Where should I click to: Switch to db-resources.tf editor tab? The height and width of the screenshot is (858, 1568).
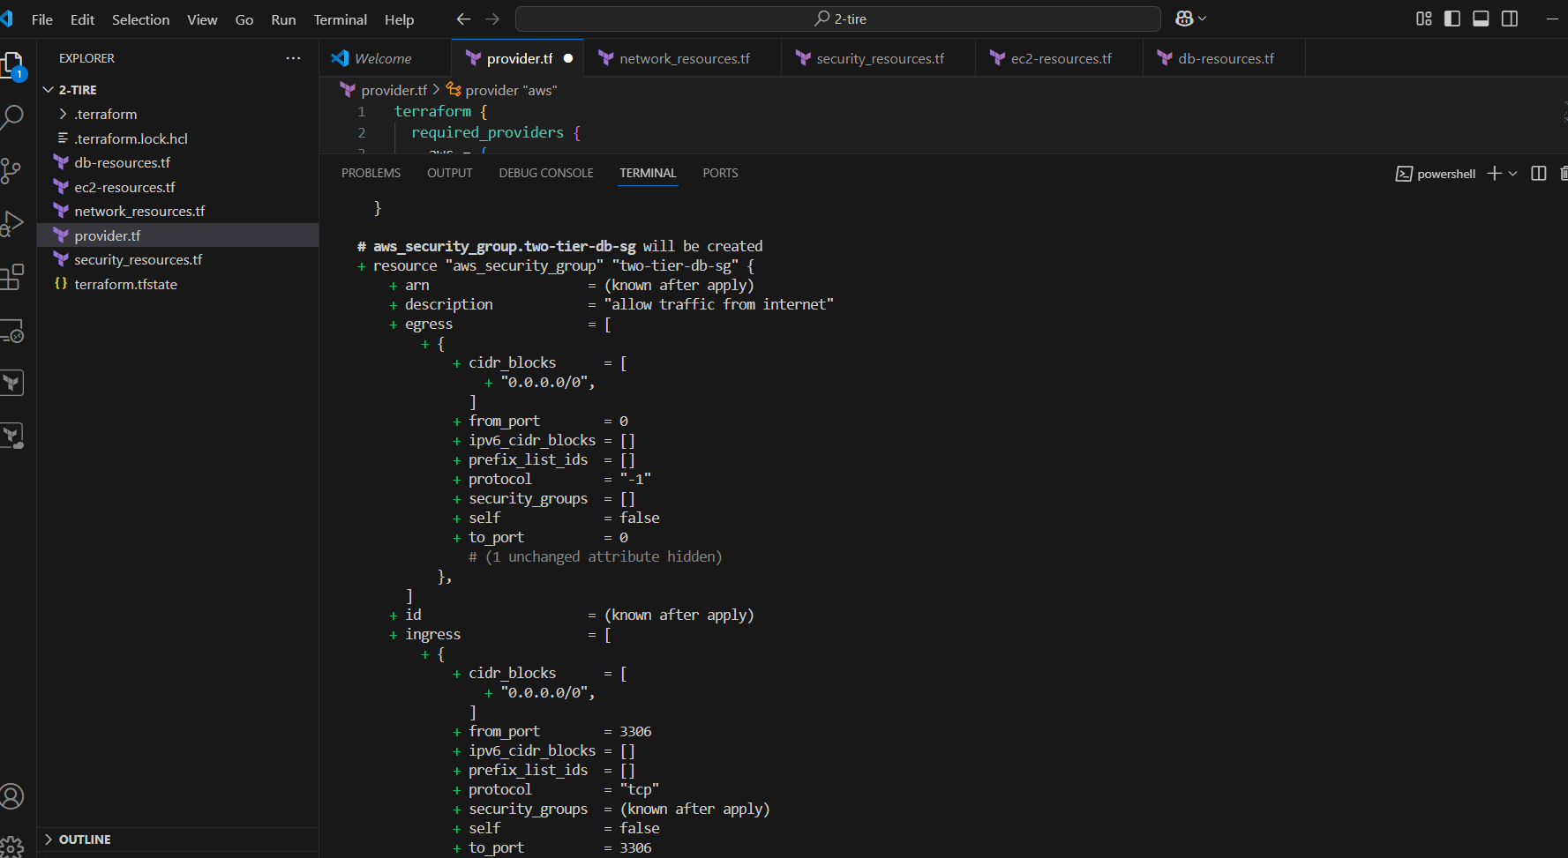(x=1226, y=58)
